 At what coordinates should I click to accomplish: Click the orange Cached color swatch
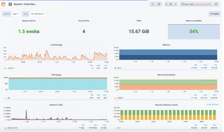click(x=115, y=98)
